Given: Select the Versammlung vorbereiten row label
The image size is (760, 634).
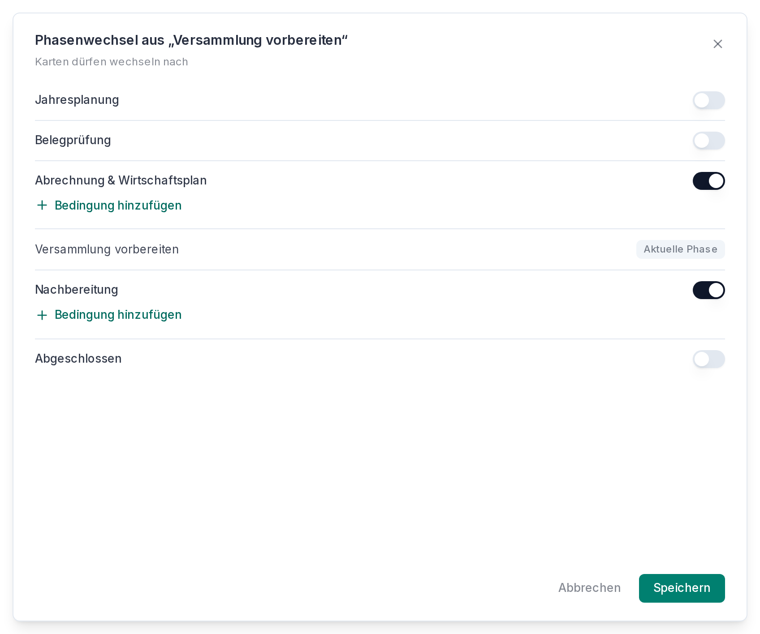Looking at the screenshot, I should [x=107, y=249].
